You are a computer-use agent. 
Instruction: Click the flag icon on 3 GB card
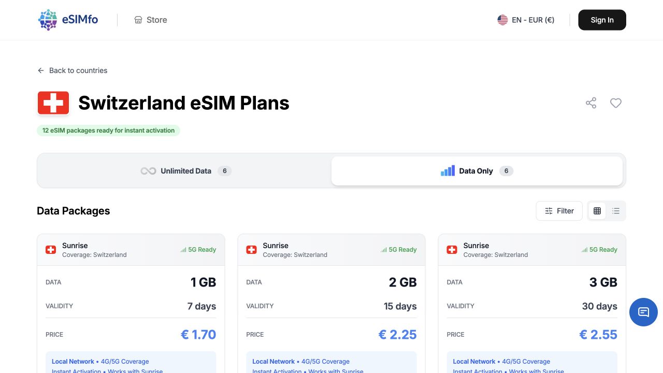[x=452, y=250]
